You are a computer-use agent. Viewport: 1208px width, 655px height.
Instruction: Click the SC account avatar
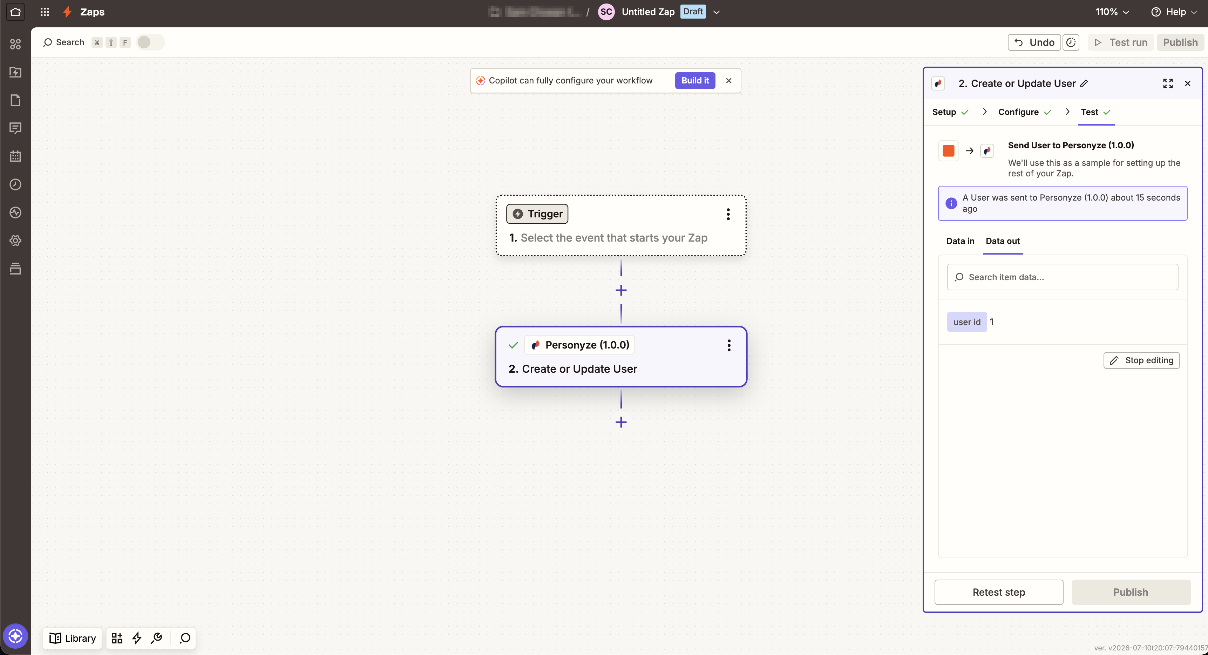[x=606, y=12]
